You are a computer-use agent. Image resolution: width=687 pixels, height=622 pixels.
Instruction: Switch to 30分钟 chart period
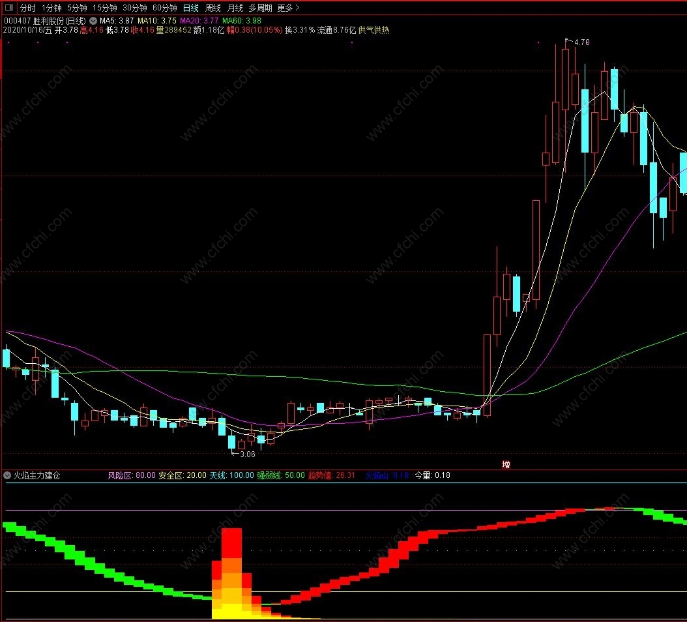tap(134, 8)
